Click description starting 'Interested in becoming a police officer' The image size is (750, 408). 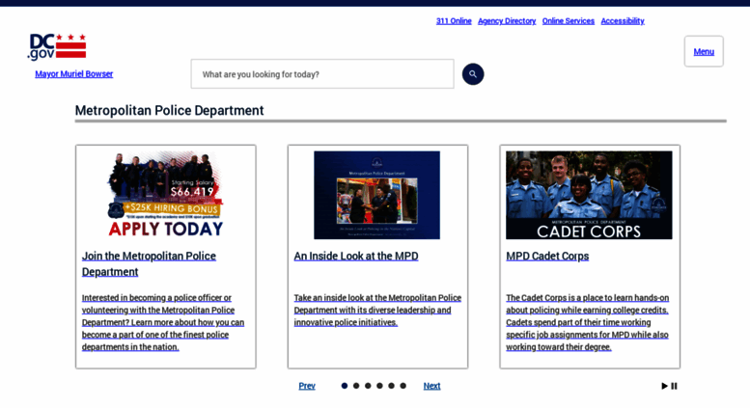click(x=162, y=322)
